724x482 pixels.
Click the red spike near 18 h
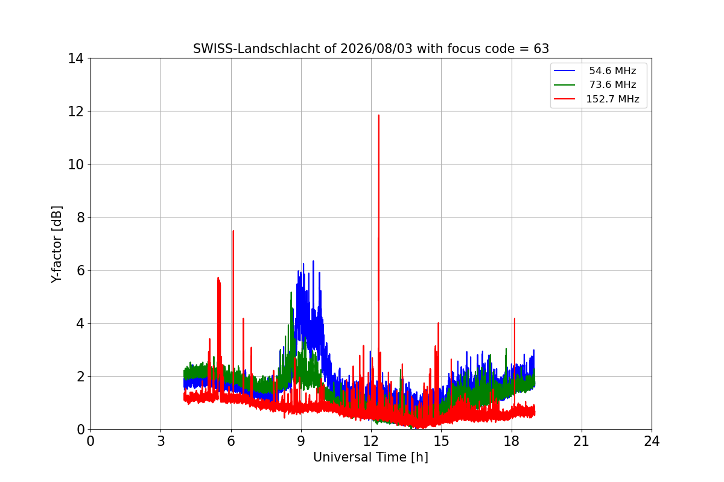pos(514,319)
